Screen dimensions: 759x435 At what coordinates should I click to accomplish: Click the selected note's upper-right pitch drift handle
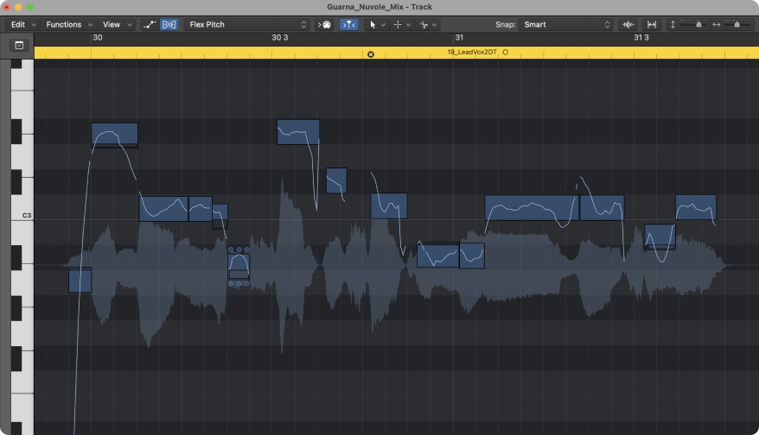247,250
